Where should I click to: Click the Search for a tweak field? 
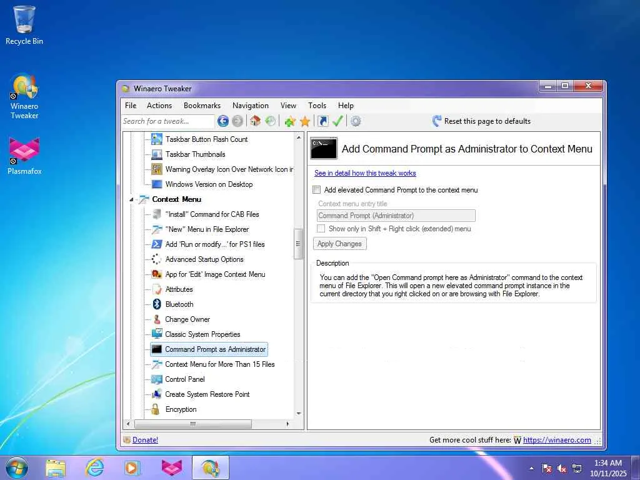(x=167, y=121)
